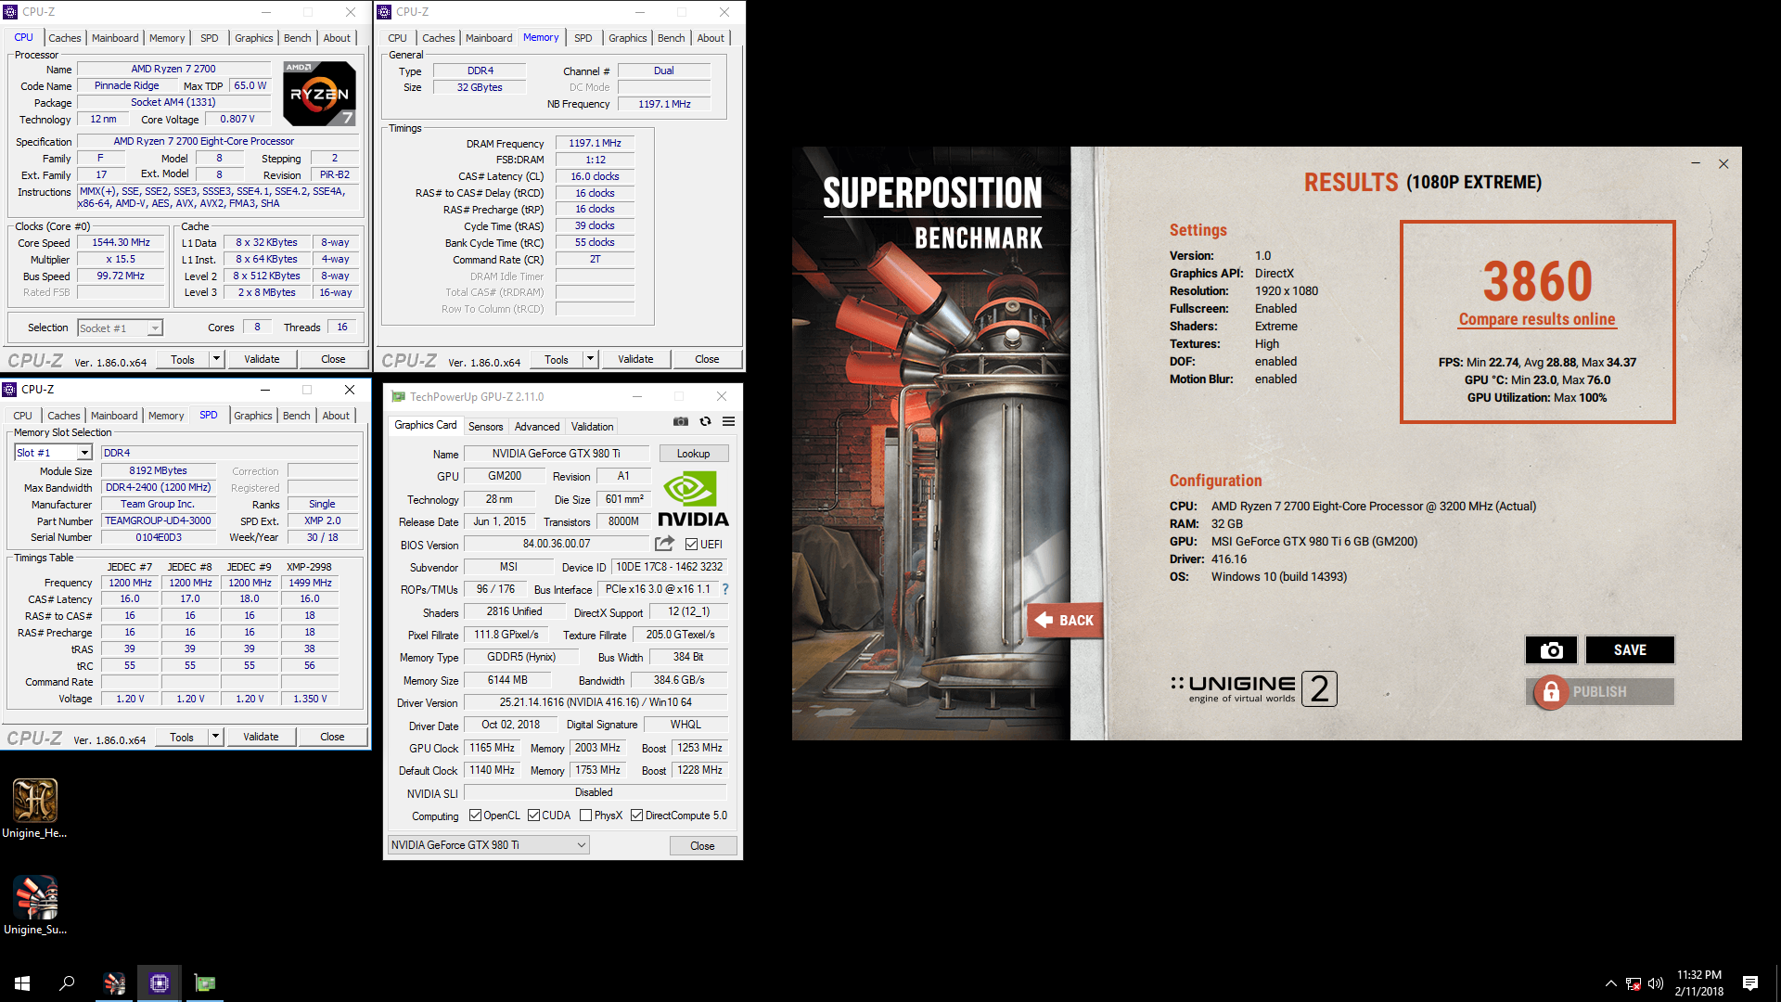Click the Close button in GPU-Z

(702, 846)
